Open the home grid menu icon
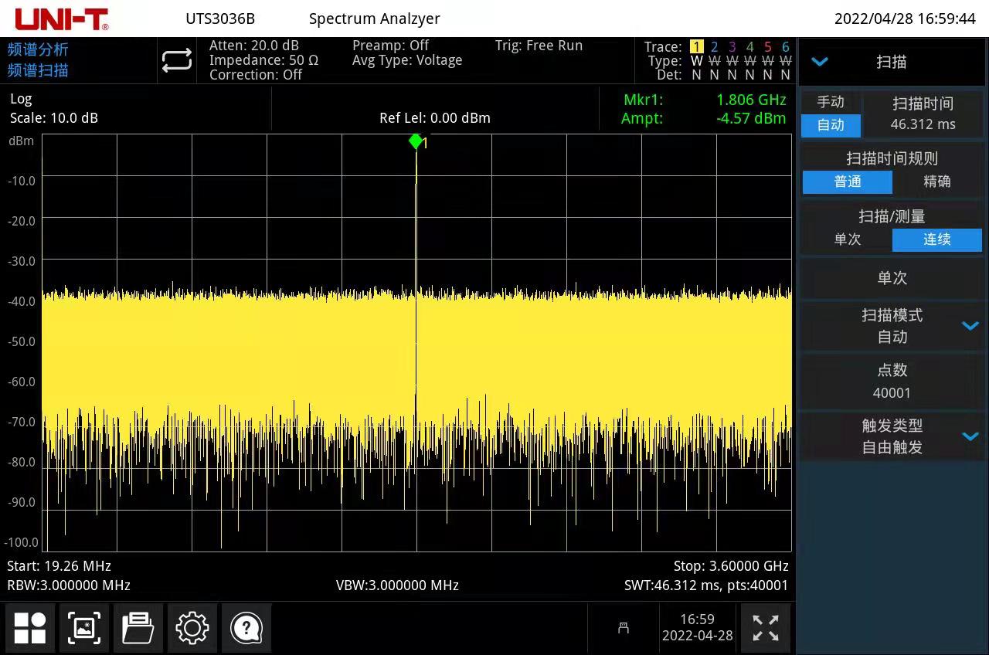This screenshot has width=989, height=655. tap(30, 628)
